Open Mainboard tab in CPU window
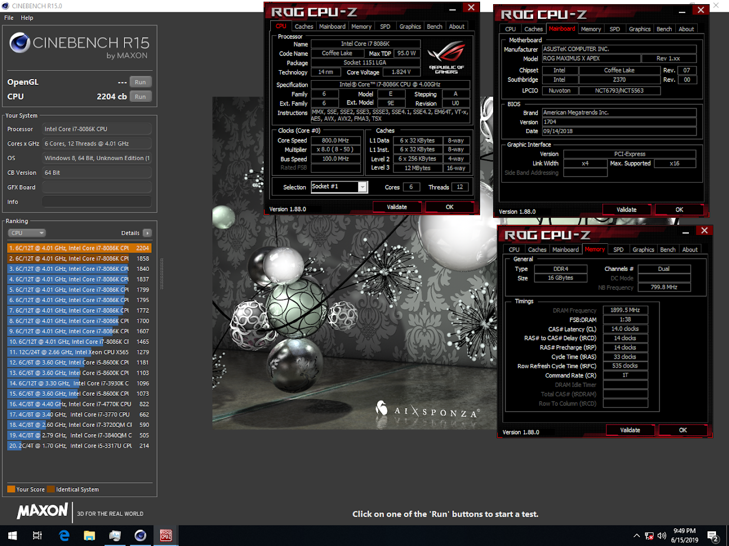Screen dimensions: 729x546 pos(332,26)
